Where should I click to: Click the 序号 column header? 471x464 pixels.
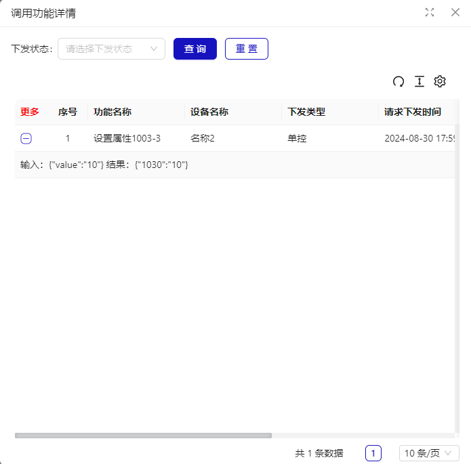point(68,112)
